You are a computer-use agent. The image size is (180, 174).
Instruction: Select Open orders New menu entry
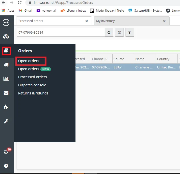(x=34, y=69)
